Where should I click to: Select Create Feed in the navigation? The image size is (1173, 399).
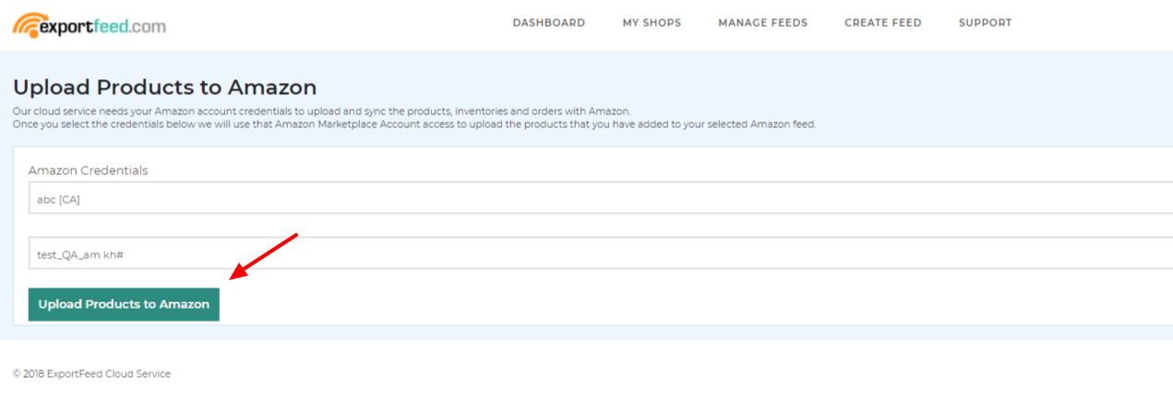(882, 23)
